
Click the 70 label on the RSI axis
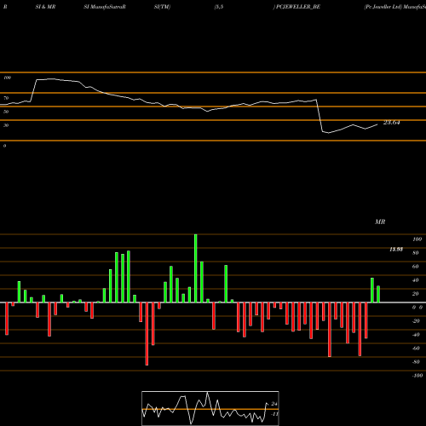(x=6, y=98)
